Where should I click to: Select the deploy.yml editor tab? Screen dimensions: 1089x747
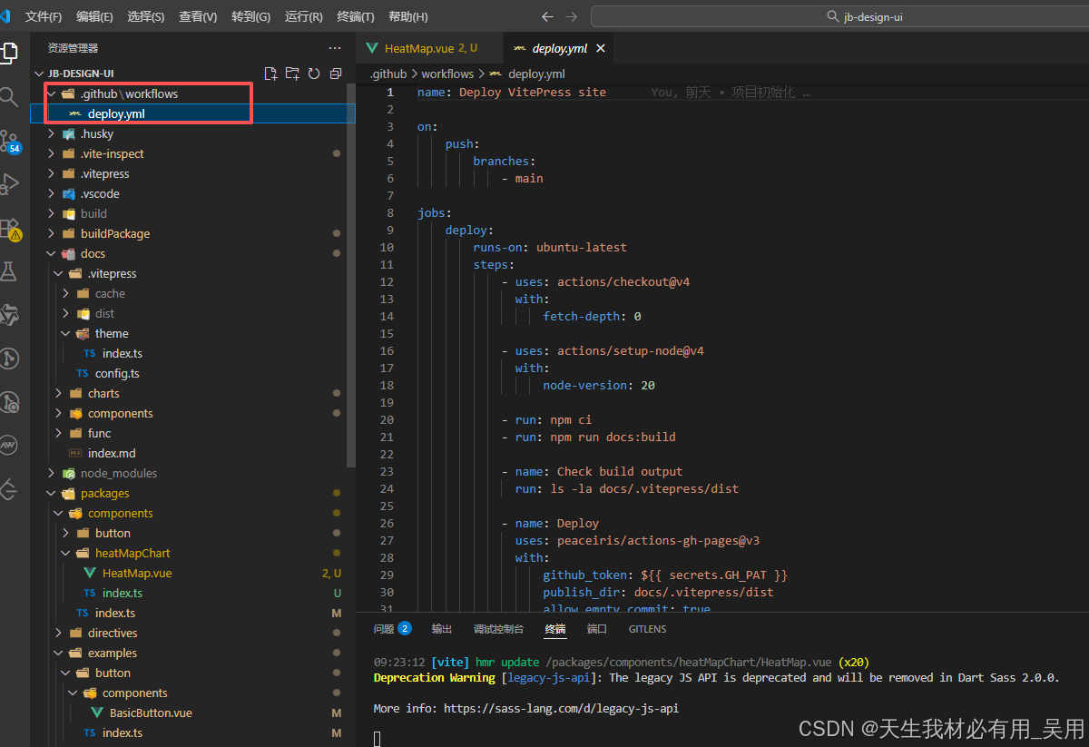pyautogui.click(x=558, y=48)
